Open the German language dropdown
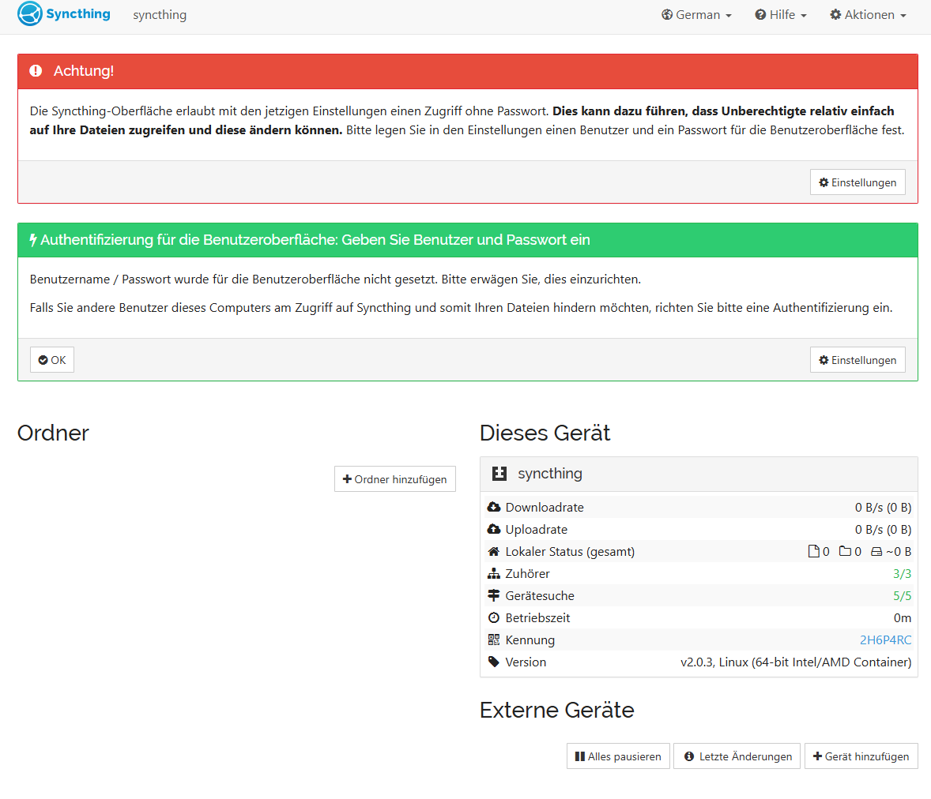Image resolution: width=931 pixels, height=799 pixels. (x=696, y=15)
